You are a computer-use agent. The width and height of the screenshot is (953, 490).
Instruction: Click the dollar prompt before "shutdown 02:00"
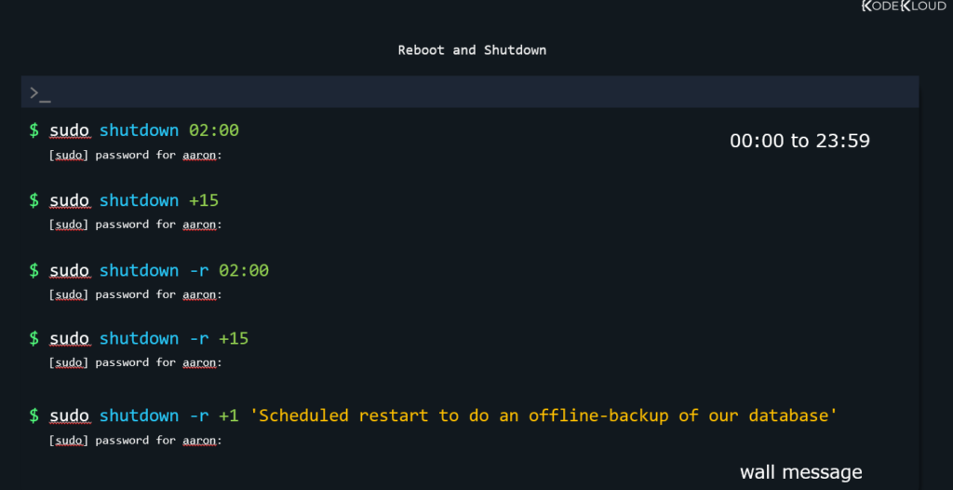[34, 131]
